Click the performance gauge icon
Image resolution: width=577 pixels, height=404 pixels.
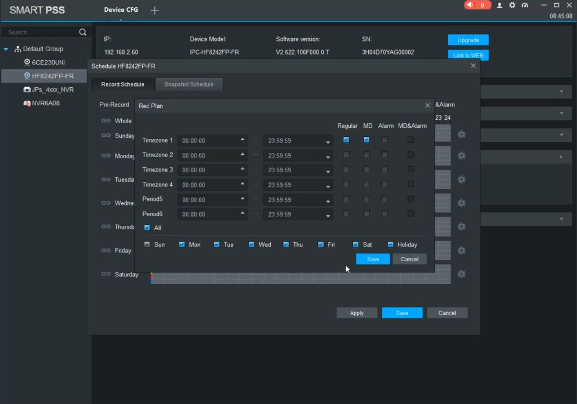(x=525, y=6)
